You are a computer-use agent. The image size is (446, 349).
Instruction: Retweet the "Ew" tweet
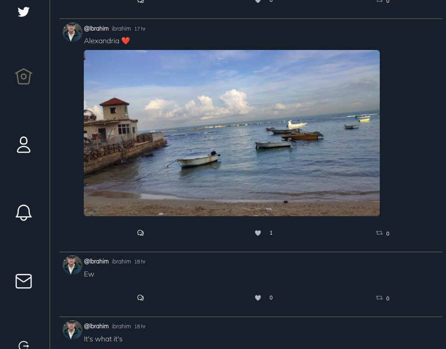click(x=379, y=298)
